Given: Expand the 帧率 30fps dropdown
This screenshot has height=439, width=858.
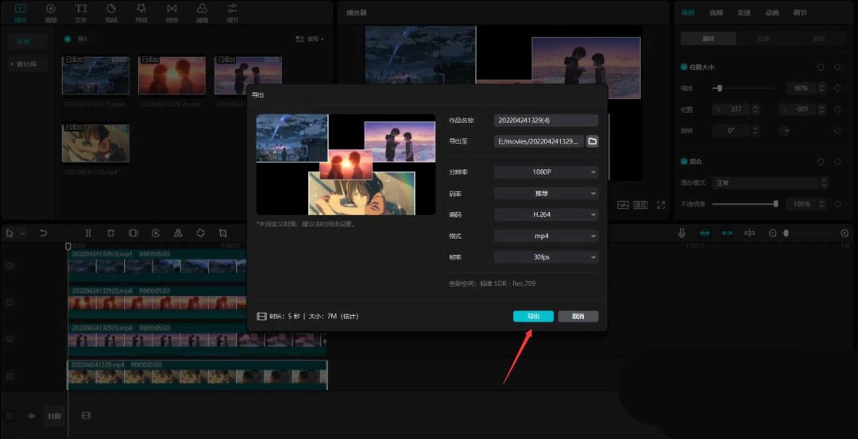Looking at the screenshot, I should tap(546, 257).
